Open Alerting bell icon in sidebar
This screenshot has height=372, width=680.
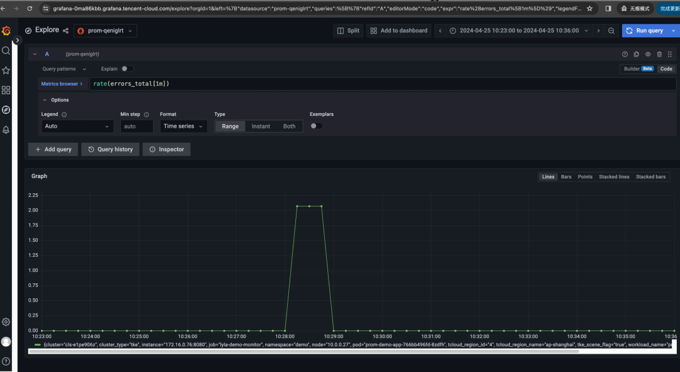click(6, 130)
